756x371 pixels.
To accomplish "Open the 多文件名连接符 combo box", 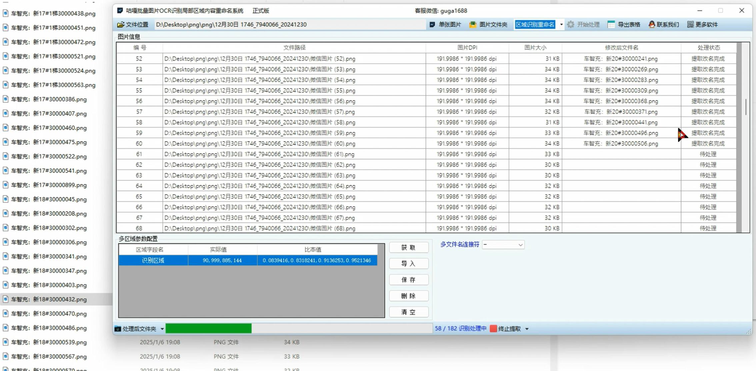I will [x=503, y=245].
